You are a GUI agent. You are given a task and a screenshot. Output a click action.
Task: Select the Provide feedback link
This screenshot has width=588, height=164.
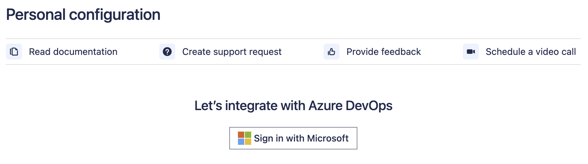click(x=384, y=52)
